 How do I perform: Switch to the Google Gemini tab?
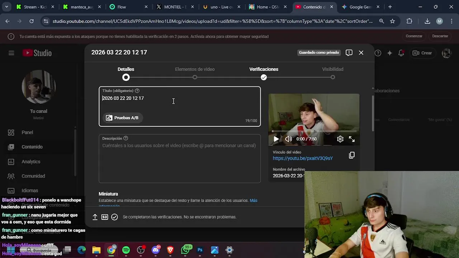pyautogui.click(x=361, y=7)
